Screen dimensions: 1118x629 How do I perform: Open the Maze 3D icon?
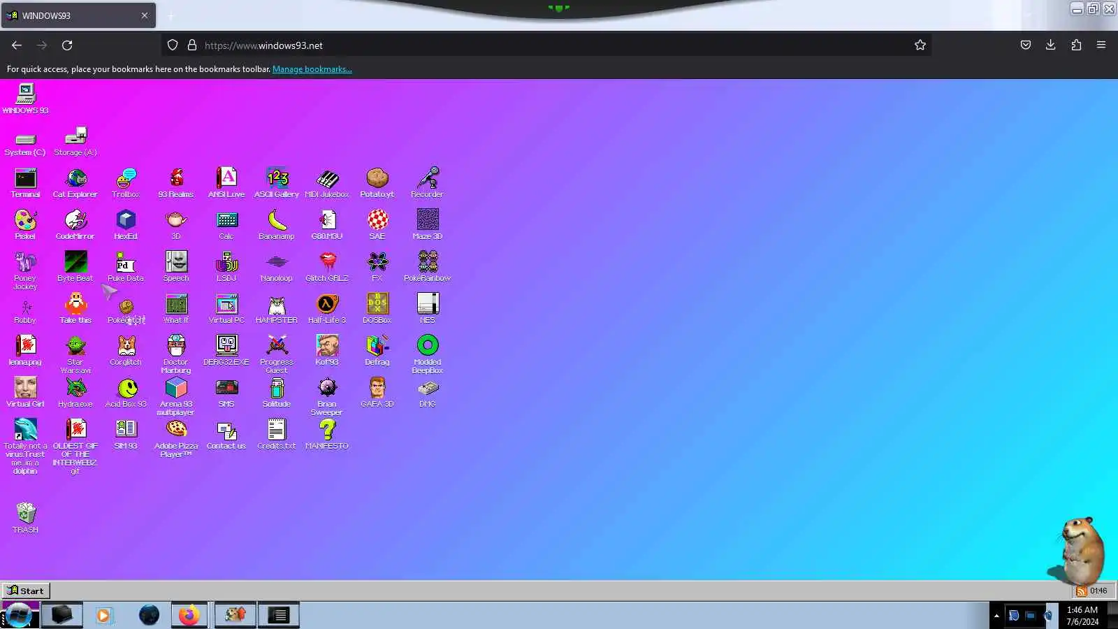pos(428,225)
